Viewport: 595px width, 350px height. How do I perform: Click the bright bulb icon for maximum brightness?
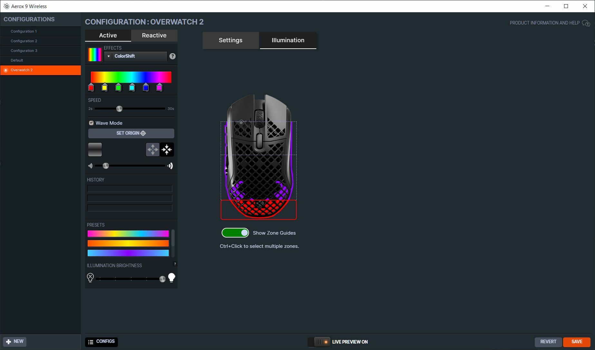pos(171,277)
